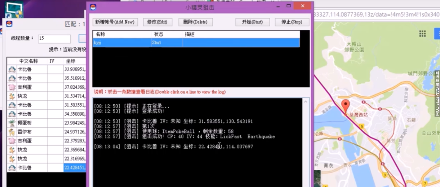The height and width of the screenshot is (187, 440).
Task: Select the coordinate cell 23.984249
Action: click(x=75, y=123)
